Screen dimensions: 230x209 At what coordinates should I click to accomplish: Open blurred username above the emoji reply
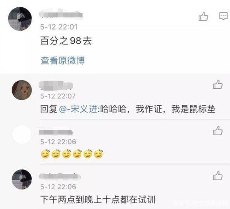56,132
